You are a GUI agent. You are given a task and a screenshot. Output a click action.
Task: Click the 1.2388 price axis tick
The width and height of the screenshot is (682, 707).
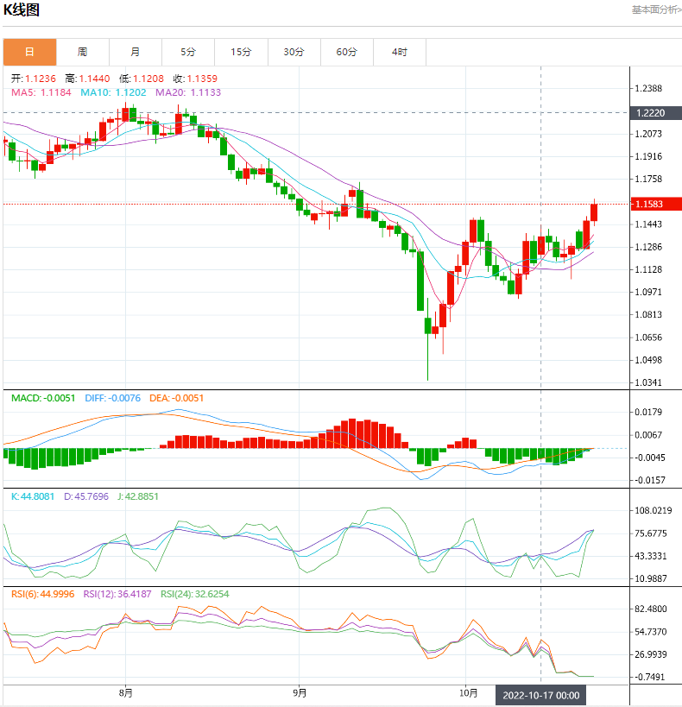point(648,88)
